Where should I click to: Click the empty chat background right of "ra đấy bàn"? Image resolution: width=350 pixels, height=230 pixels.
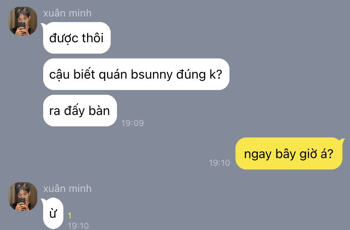223,111
